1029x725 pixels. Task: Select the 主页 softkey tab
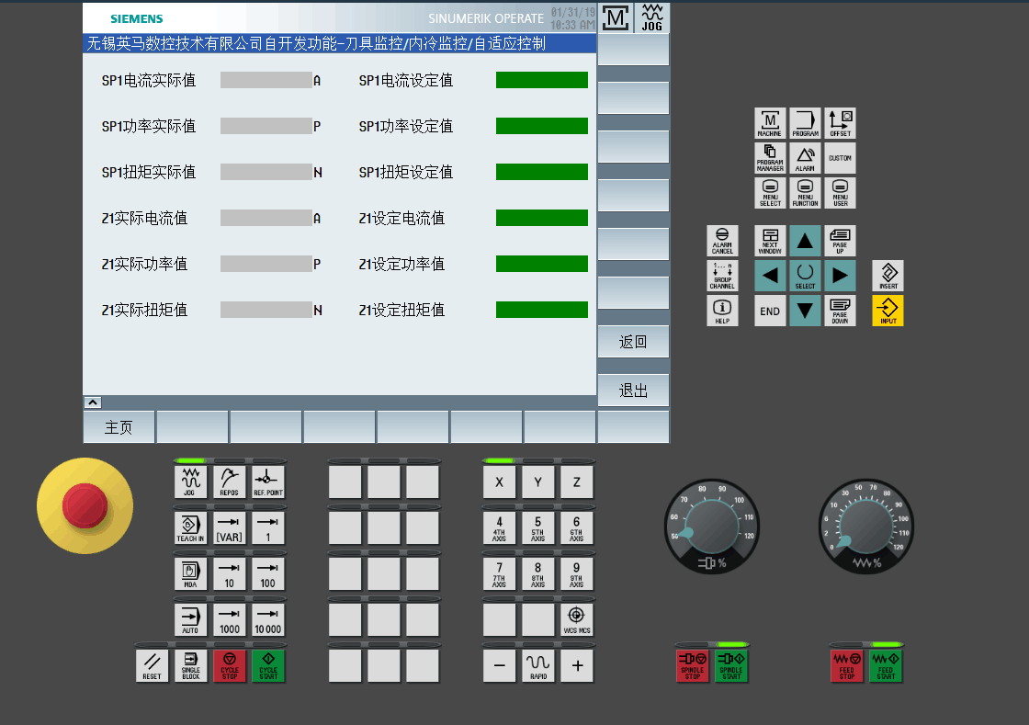(119, 427)
